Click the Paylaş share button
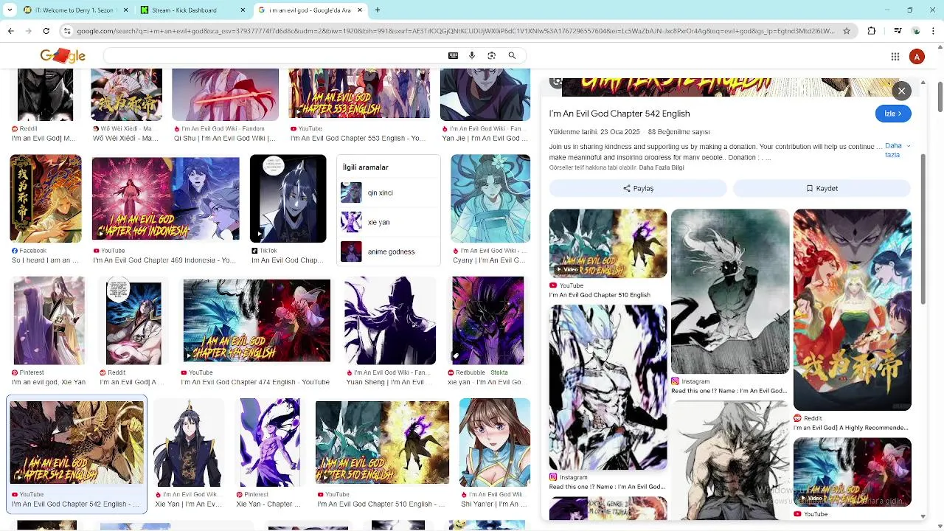 638,189
